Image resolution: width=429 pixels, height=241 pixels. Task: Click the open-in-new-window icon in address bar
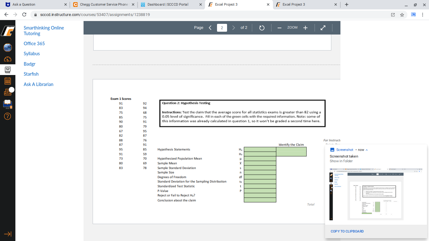click(x=393, y=15)
